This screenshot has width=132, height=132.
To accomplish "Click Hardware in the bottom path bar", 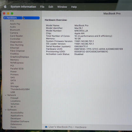I will pos(81,127).
